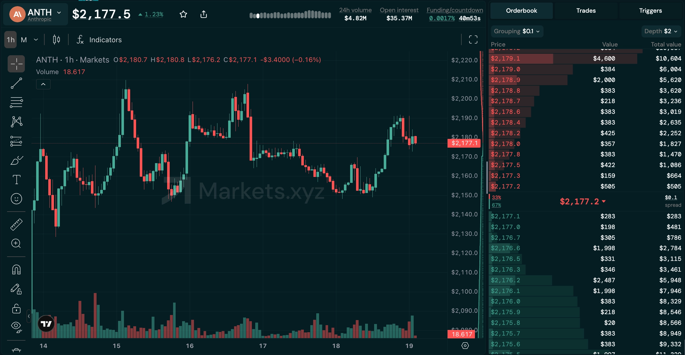Select the 1h timeframe
The height and width of the screenshot is (355, 685).
(10, 40)
